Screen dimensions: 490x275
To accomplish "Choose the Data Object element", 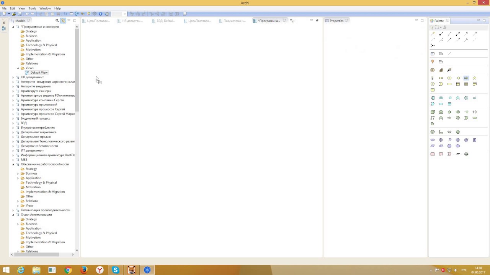I will (x=449, y=104).
